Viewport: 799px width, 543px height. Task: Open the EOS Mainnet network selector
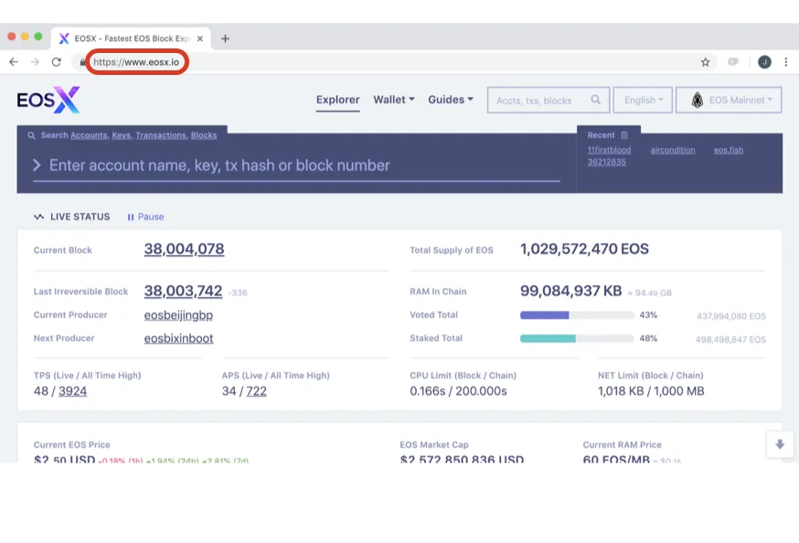click(x=729, y=100)
